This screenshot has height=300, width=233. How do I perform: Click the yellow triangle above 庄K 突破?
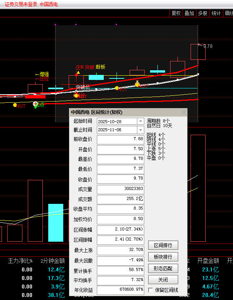78,72
